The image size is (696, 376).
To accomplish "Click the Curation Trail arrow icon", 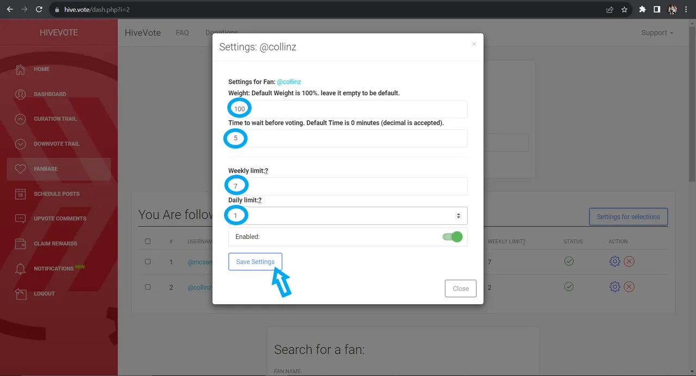I will [x=20, y=119].
